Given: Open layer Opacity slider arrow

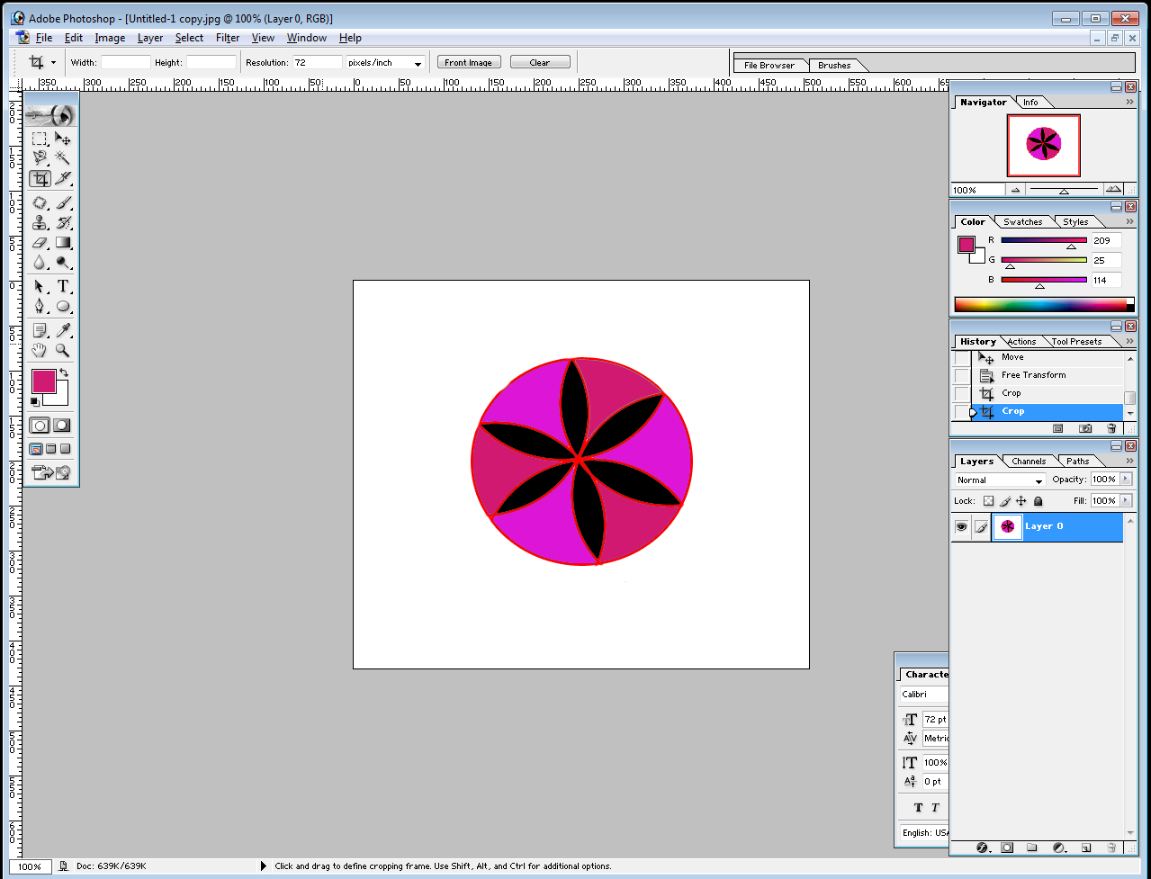Looking at the screenshot, I should coord(1126,480).
